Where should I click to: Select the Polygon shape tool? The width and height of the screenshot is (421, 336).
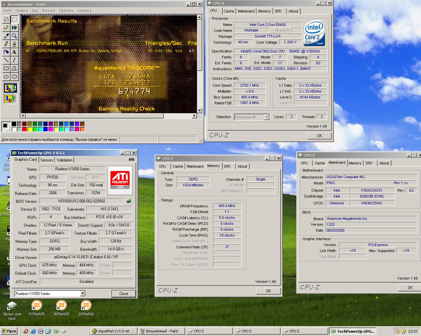tap(14, 69)
